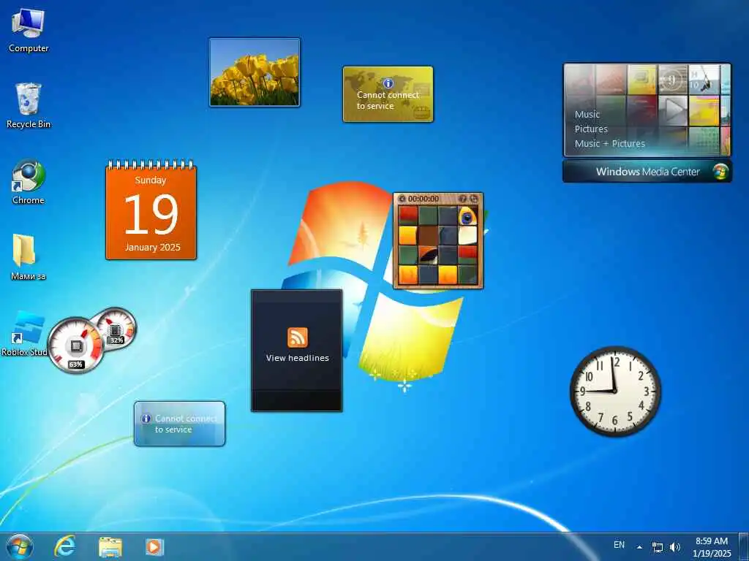This screenshot has height=561, width=749.
Task: Show hidden tray icons arrow
Action: point(639,547)
